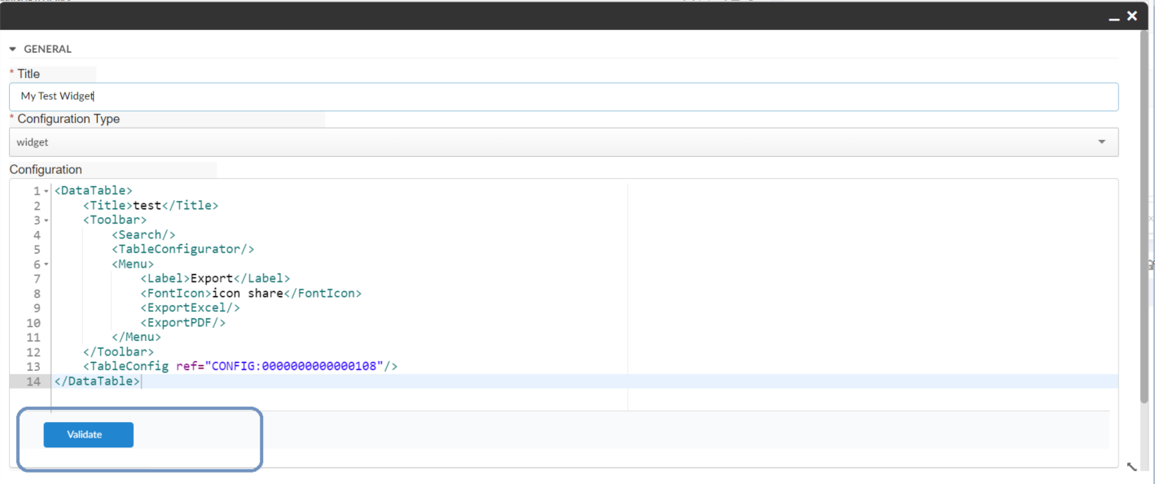Fold the Toolbar element at line 3

[x=46, y=220]
